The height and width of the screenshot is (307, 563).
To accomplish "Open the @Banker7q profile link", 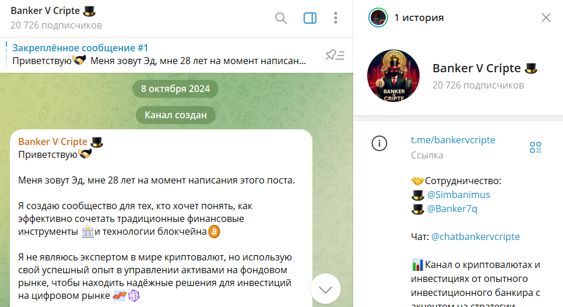I will click(x=452, y=209).
